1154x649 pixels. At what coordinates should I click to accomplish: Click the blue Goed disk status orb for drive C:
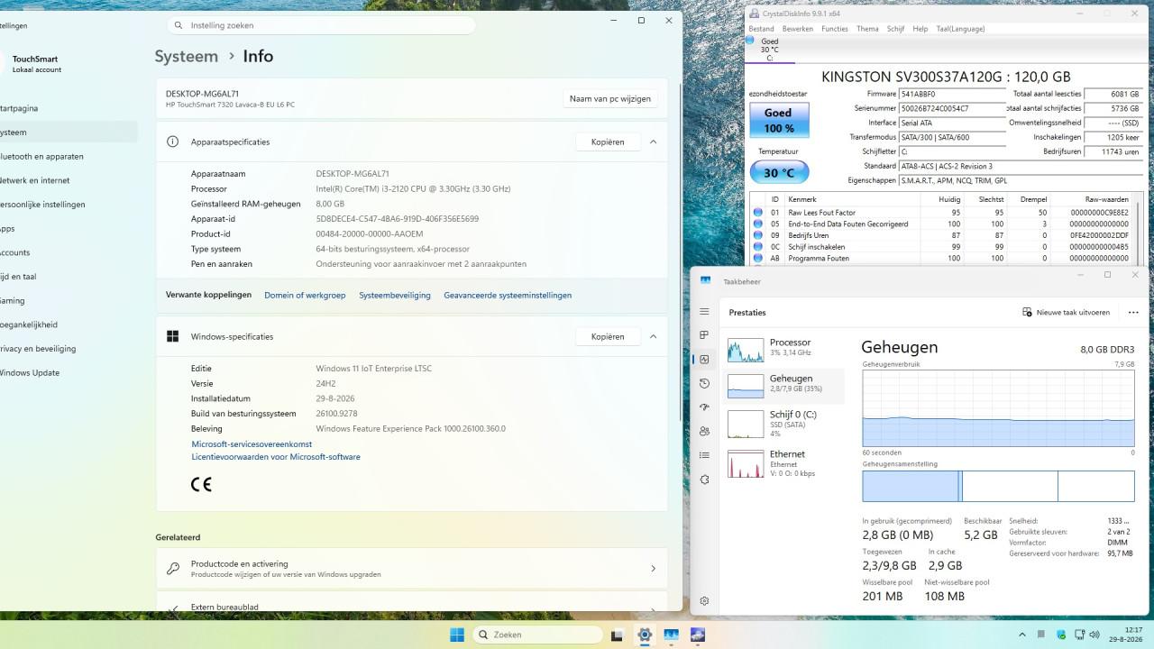coord(752,41)
